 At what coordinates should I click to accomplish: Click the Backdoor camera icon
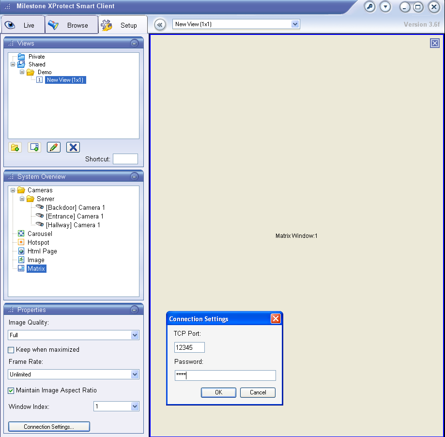click(40, 207)
